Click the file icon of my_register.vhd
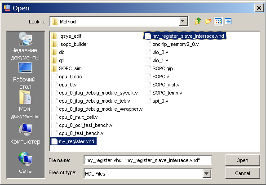This screenshot has width=266, height=185. tap(54, 141)
